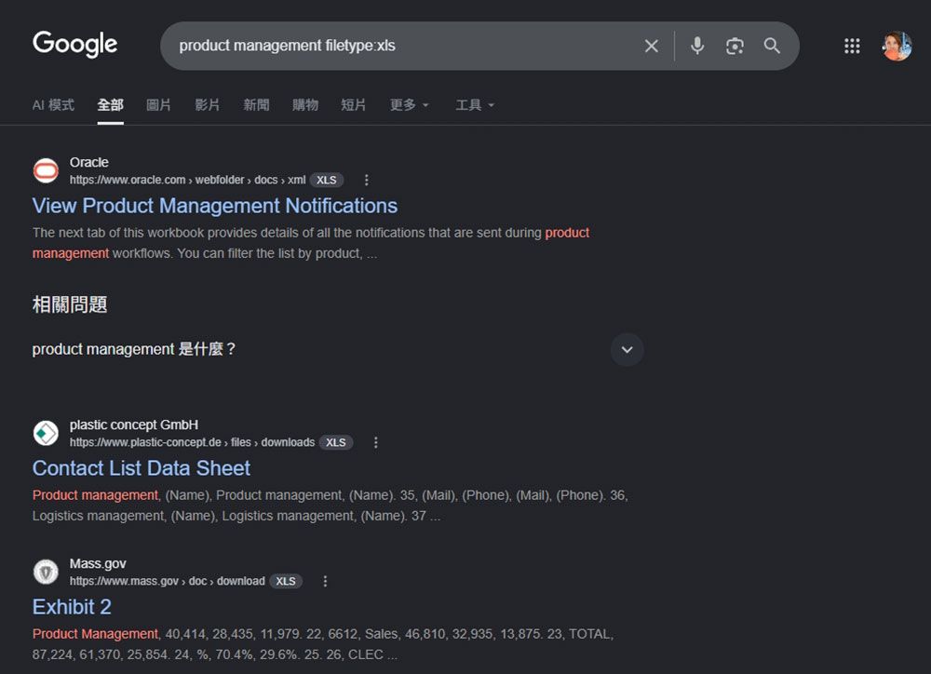Image resolution: width=931 pixels, height=674 pixels.
Task: Click the 相關問題 heading
Action: [70, 304]
